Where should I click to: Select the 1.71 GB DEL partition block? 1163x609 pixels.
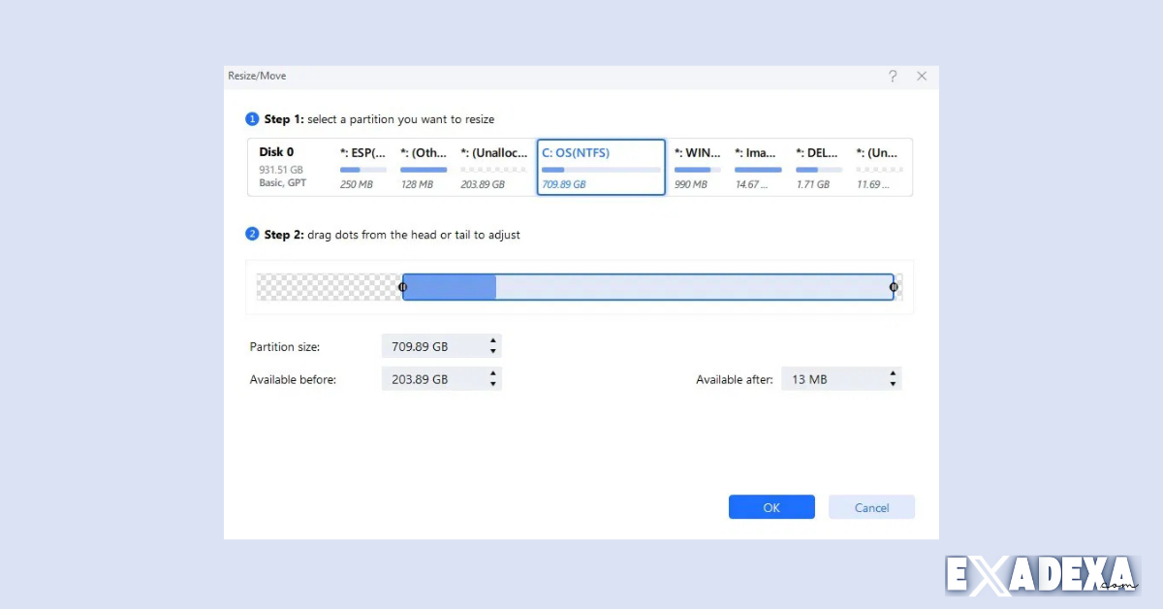[817, 167]
